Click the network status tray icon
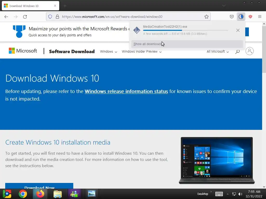The image size is (266, 199). click(234, 194)
